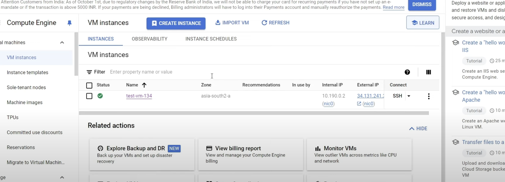Hide the Related actions section

coord(418,128)
